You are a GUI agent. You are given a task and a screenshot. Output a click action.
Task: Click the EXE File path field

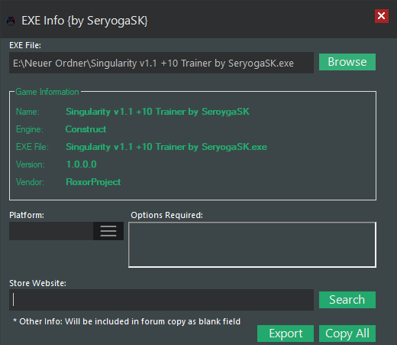[161, 63]
